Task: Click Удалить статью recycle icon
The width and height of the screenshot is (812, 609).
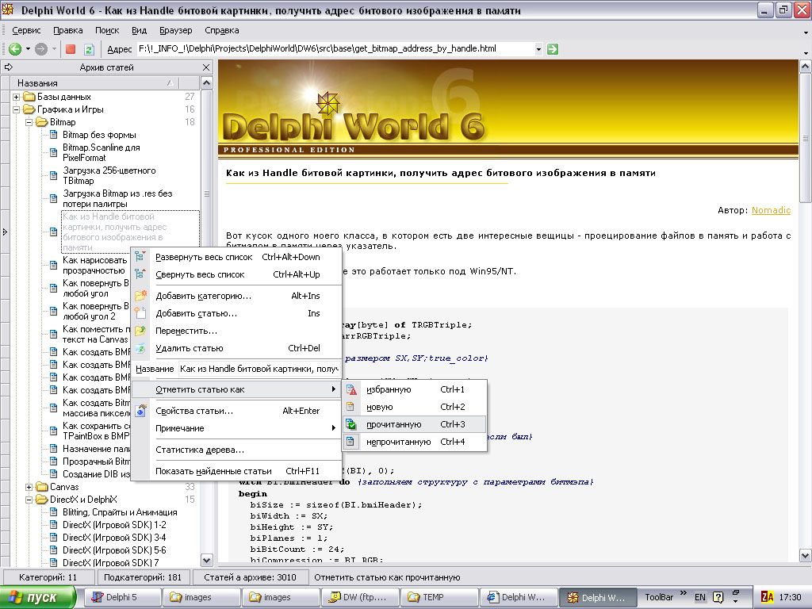Action: (x=140, y=348)
